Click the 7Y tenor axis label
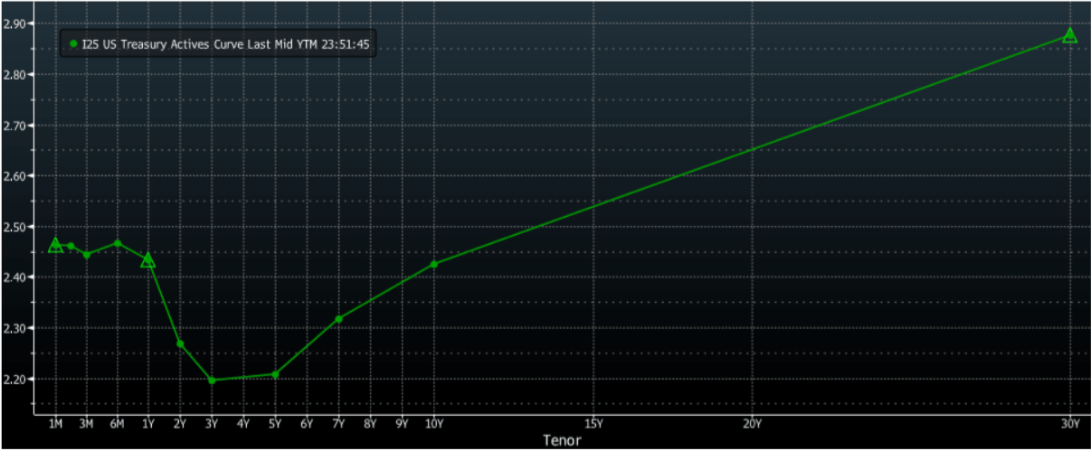Screen dimensions: 1091x451 338,423
